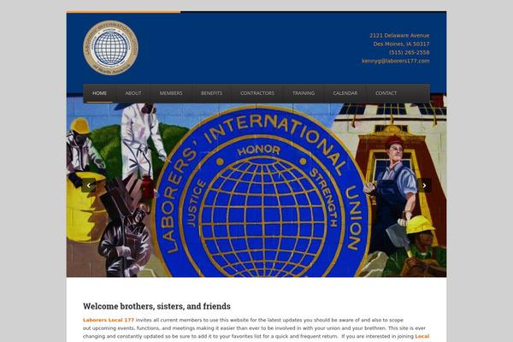
Task: Open the Members menu item
Action: pyautogui.click(x=171, y=93)
